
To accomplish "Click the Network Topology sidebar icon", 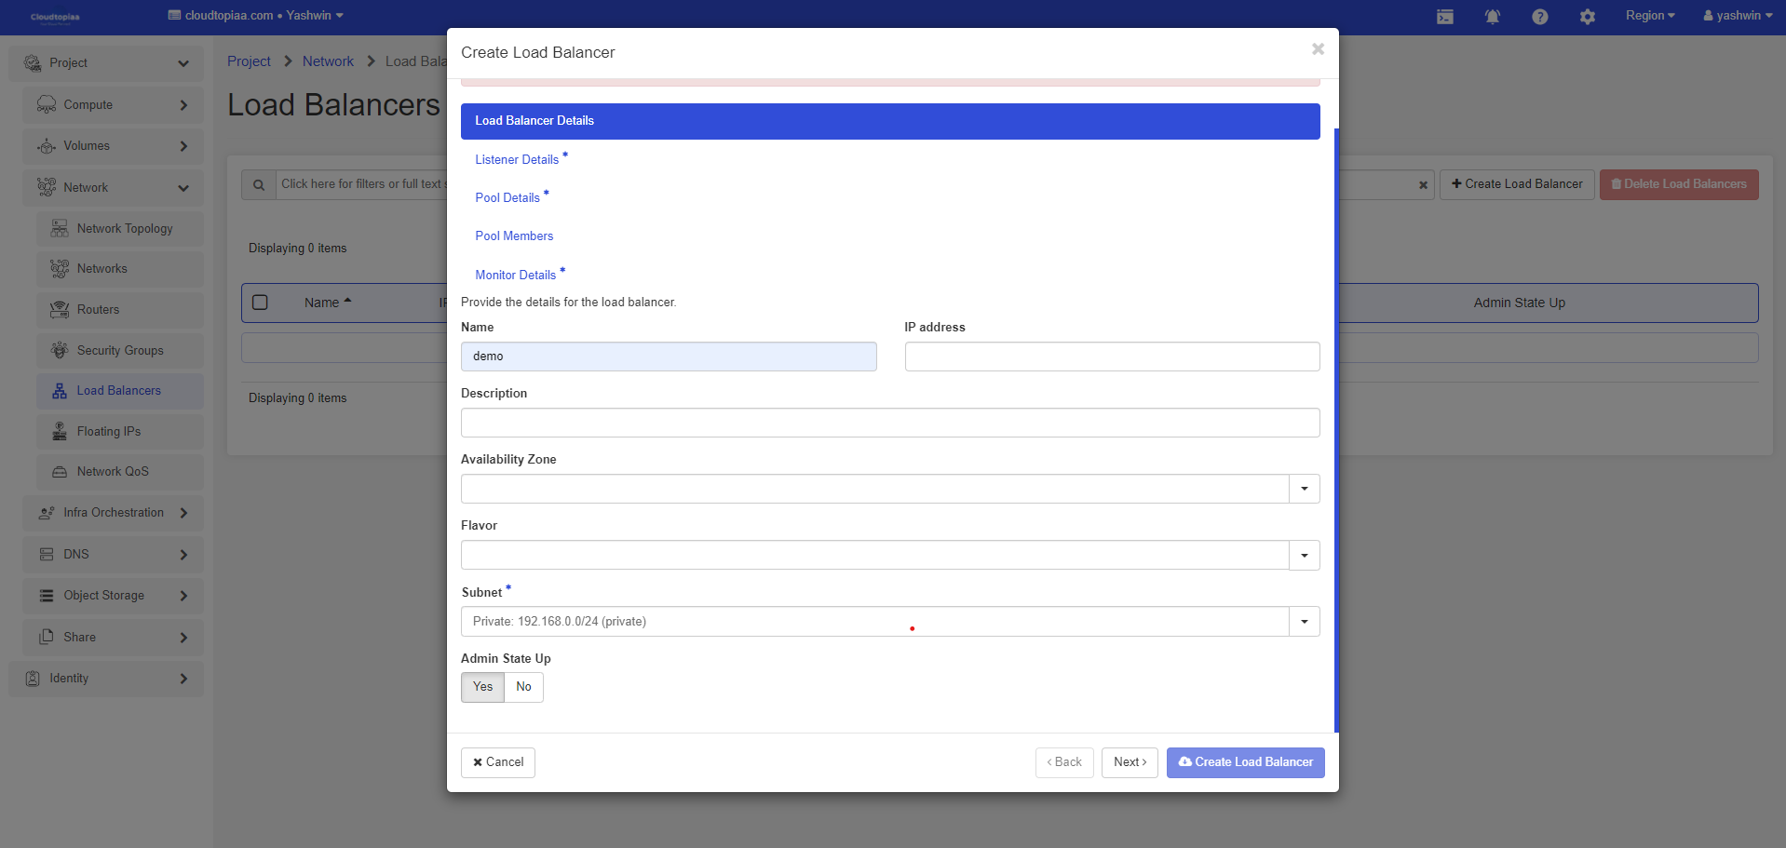I will tap(60, 229).
